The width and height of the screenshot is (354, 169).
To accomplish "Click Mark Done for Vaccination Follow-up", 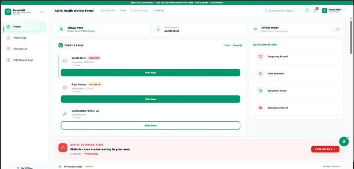I will tap(151, 126).
